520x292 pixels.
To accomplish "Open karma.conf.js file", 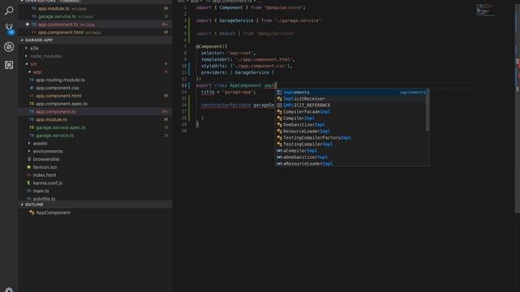I will click(x=95, y=183).
